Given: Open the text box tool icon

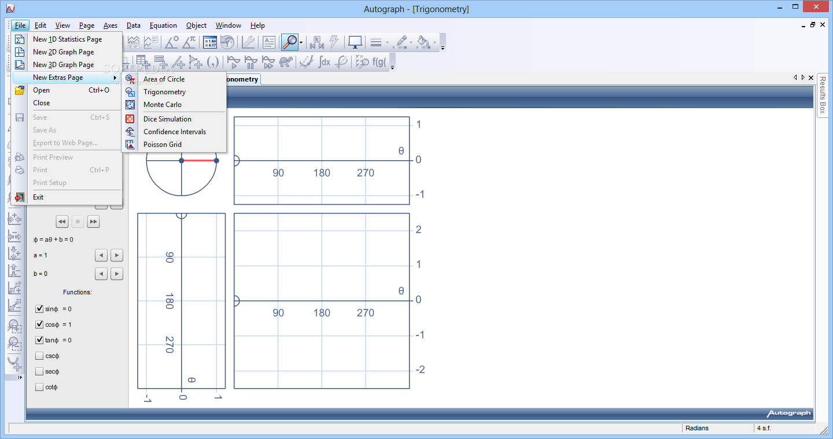Looking at the screenshot, I should coord(268,42).
